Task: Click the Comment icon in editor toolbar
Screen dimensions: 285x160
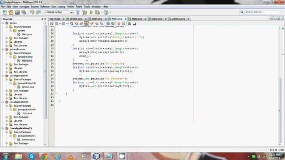Action: 130,24
